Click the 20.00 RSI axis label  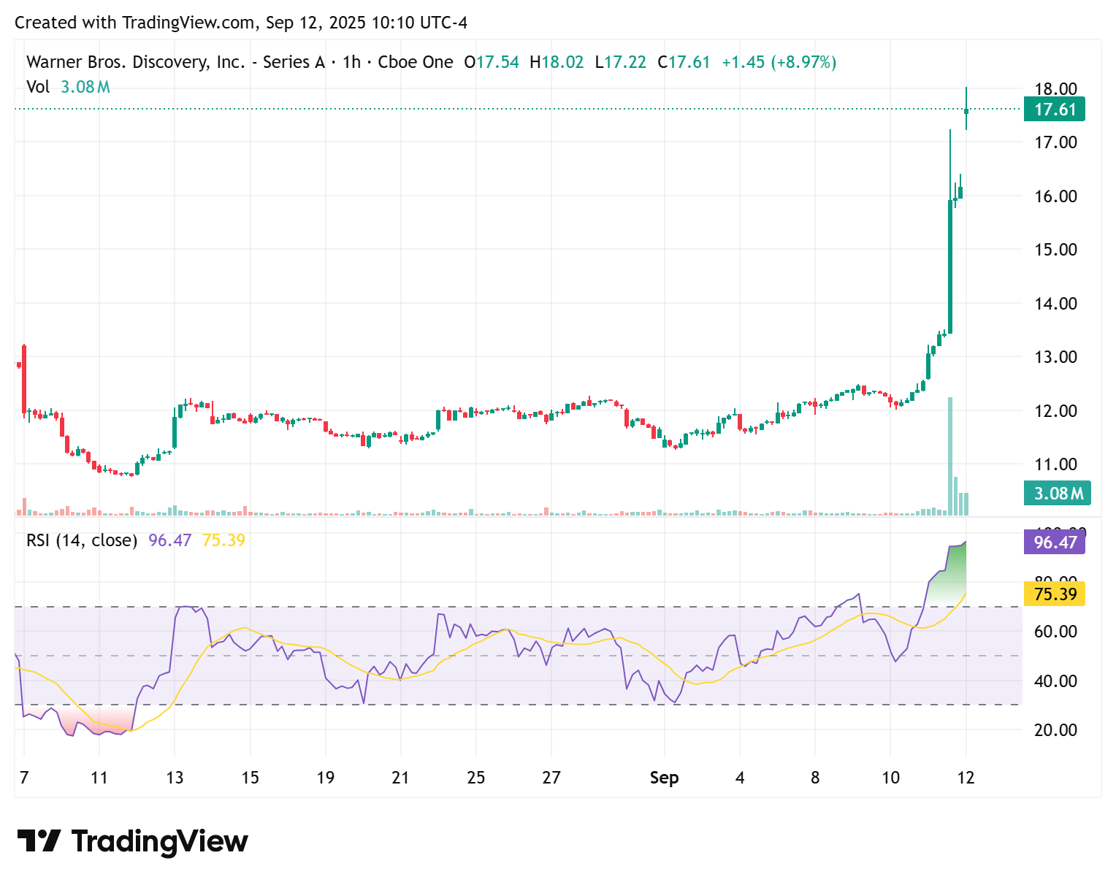point(1055,730)
